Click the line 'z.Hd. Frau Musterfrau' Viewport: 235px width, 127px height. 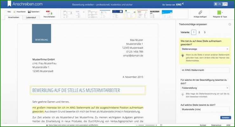[44, 63]
